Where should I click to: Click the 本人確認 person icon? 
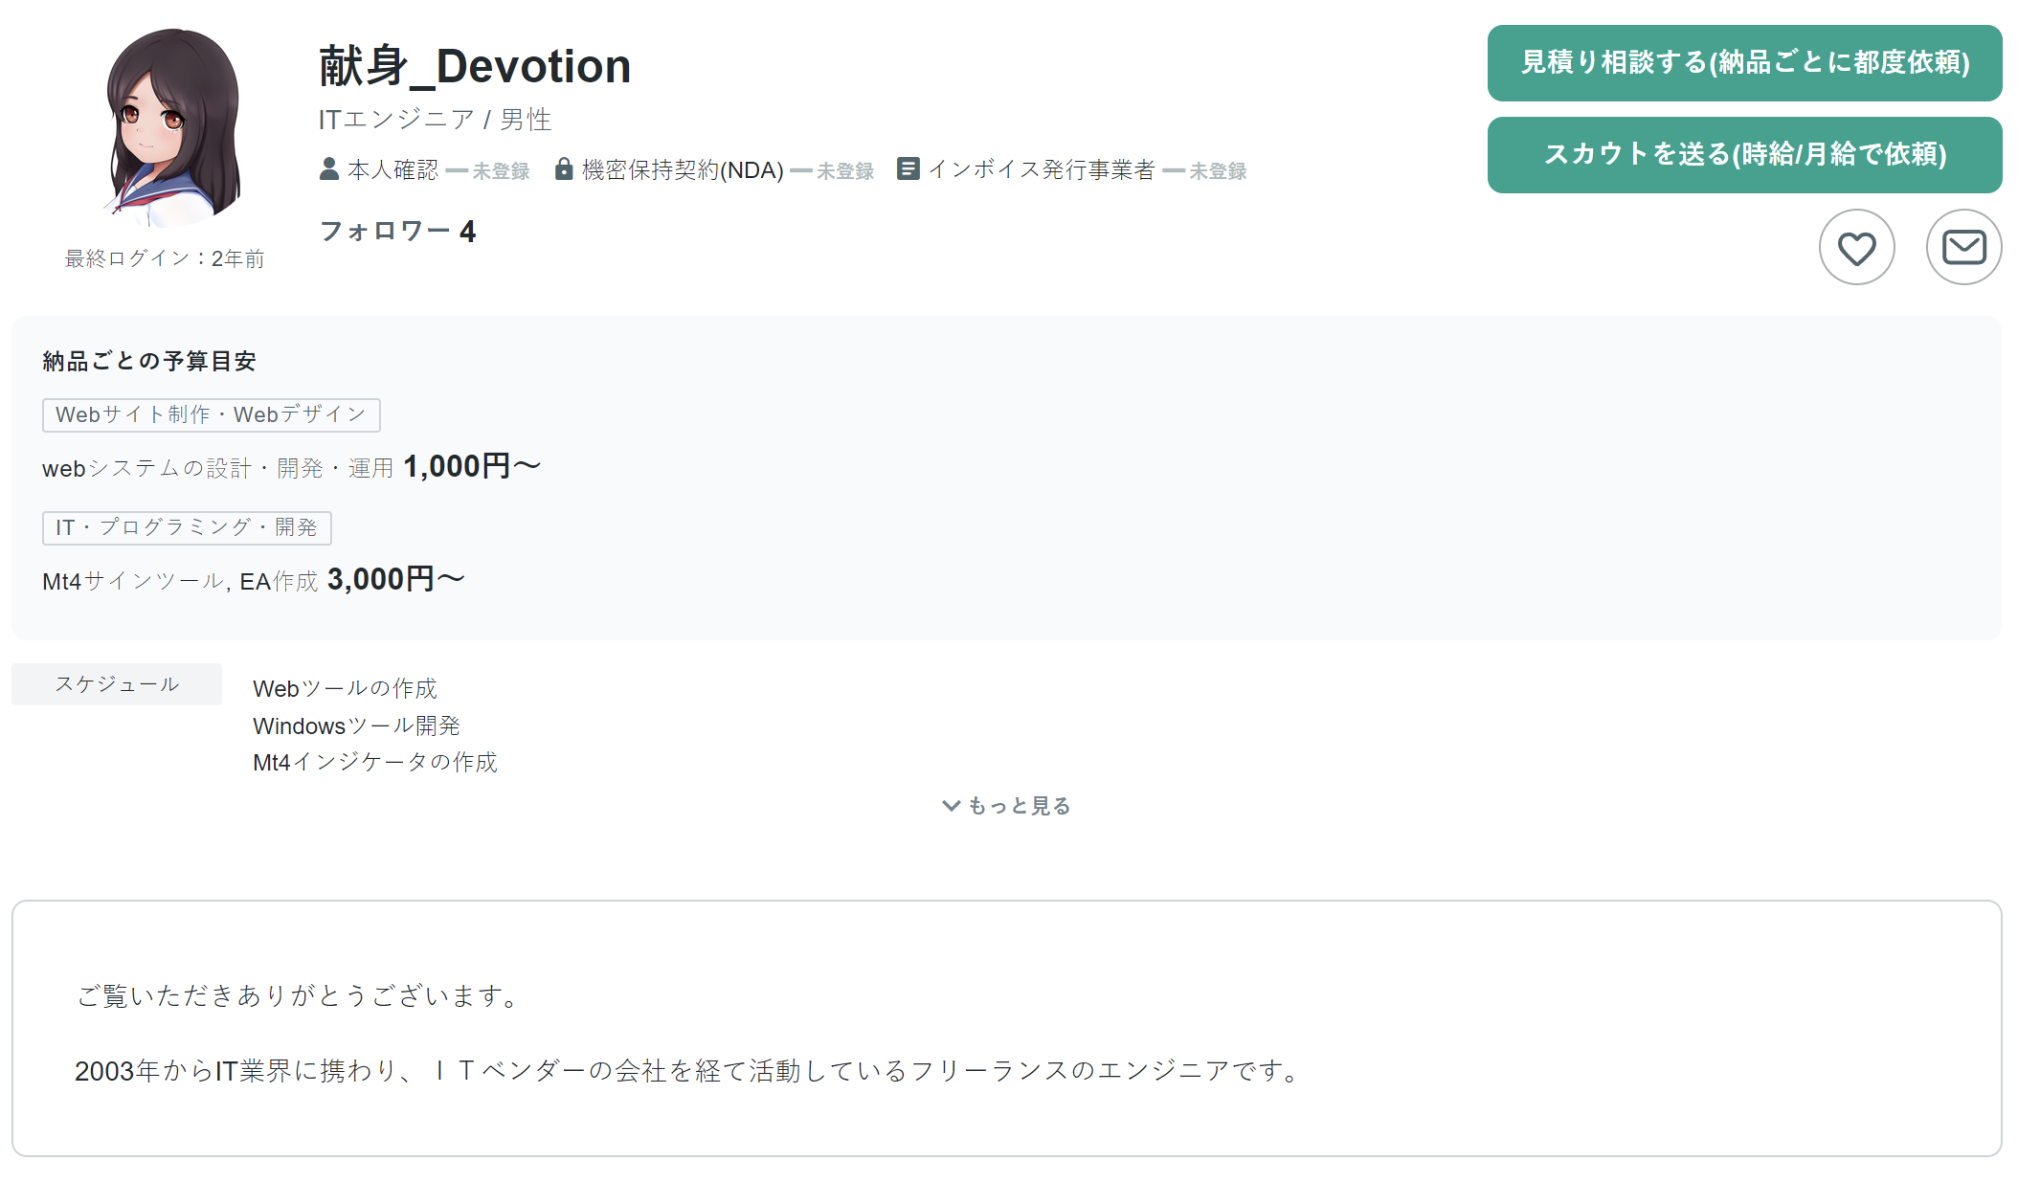pyautogui.click(x=329, y=169)
